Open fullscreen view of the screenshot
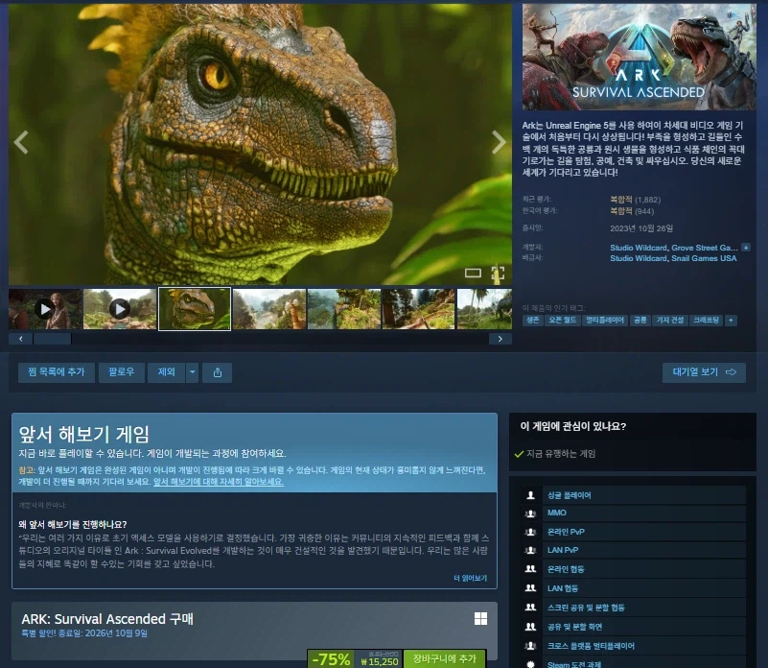 (498, 273)
